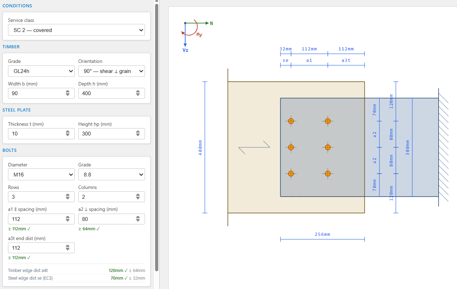Click the Steel edge dist se (EC3) row
The image size is (457, 289).
(77, 278)
